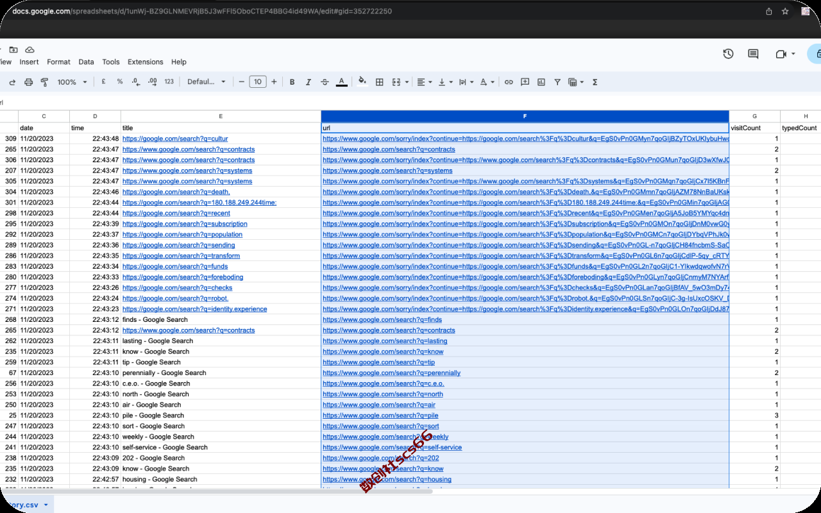Image resolution: width=821 pixels, height=513 pixels.
Task: Open title link google.com/search?q=cultur
Action: 175,139
